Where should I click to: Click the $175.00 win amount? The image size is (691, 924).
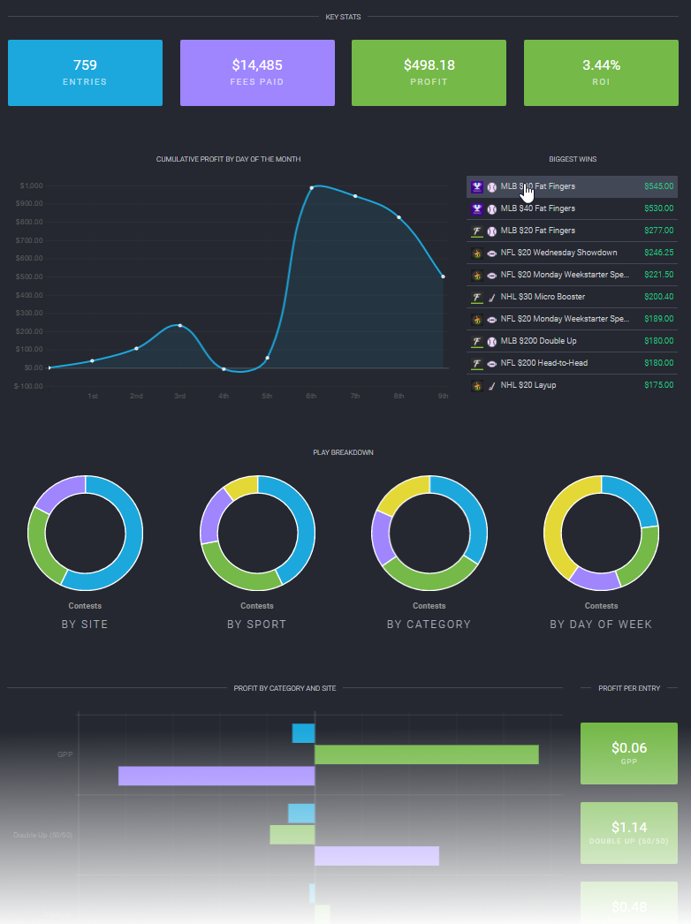(x=658, y=385)
